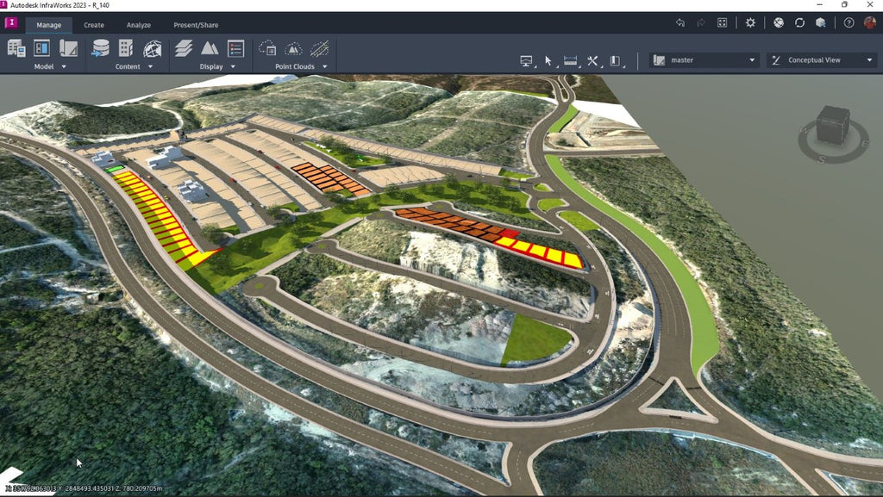Open the Point Cloud Terrain icon
This screenshot has height=497, width=883.
[x=293, y=48]
